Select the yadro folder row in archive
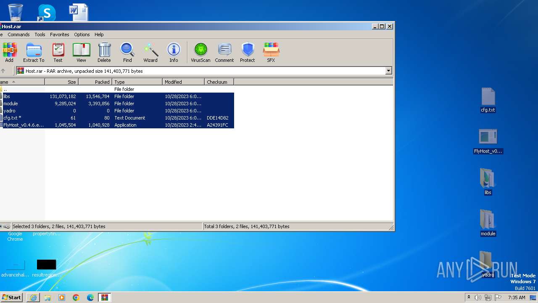The width and height of the screenshot is (538, 303). [117, 111]
